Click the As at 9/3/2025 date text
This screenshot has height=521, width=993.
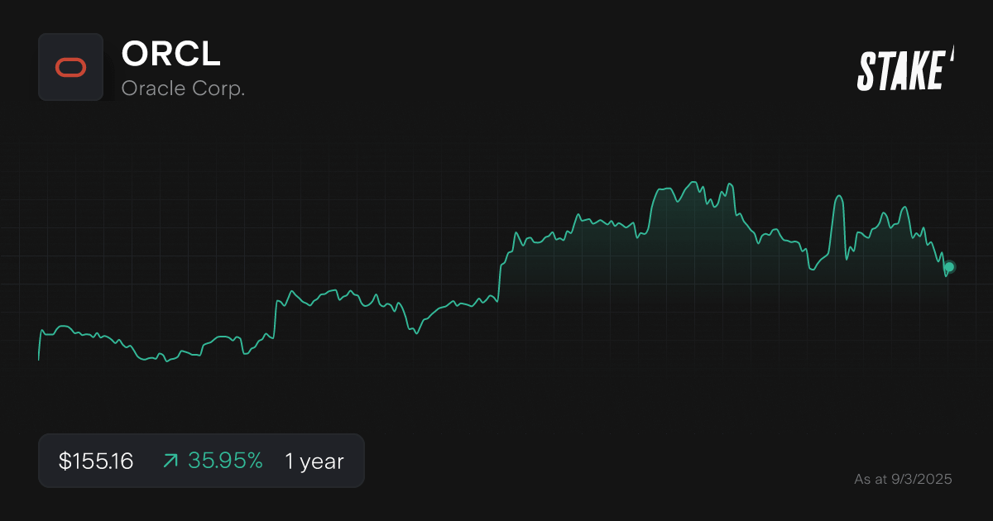904,479
